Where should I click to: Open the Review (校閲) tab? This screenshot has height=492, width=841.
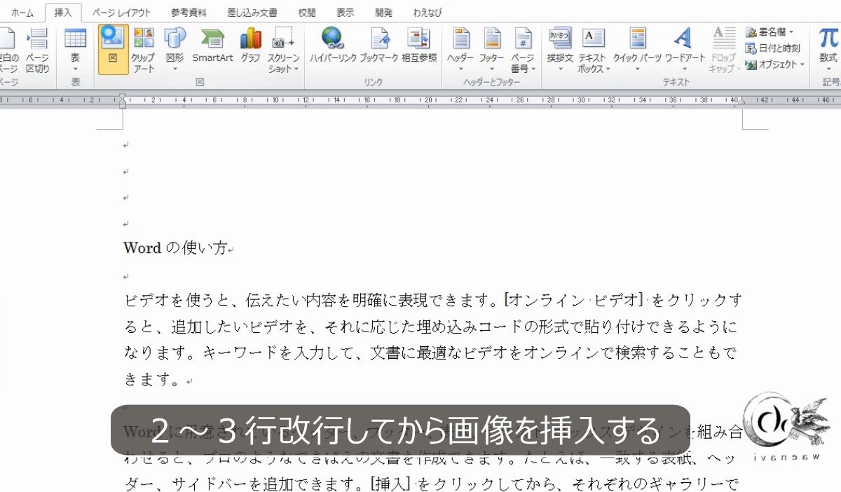coord(306,13)
